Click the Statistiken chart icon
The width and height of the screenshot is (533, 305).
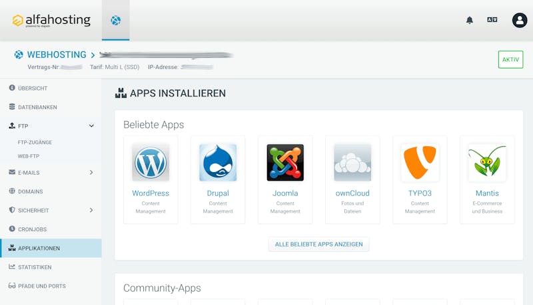coord(12,266)
